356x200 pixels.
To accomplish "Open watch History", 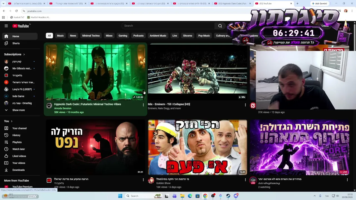I will [x=19, y=135].
